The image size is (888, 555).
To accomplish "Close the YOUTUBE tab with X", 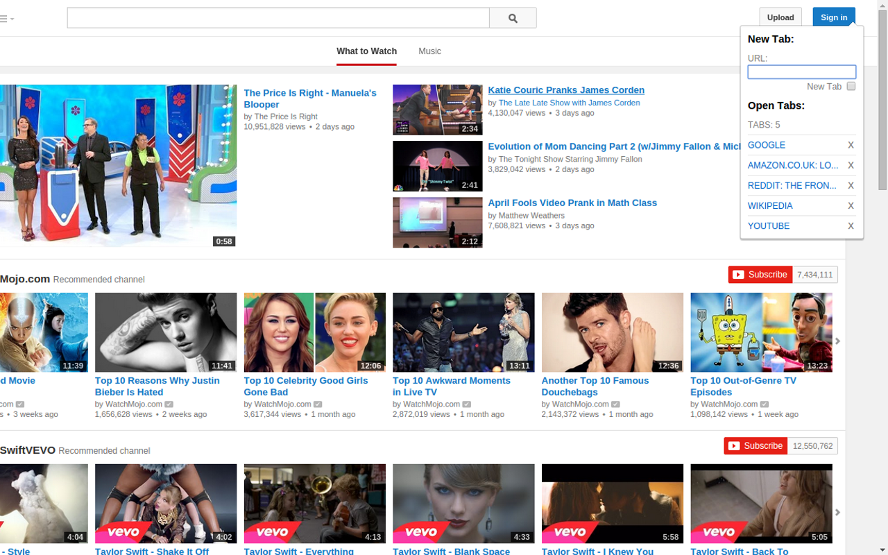I will point(851,225).
